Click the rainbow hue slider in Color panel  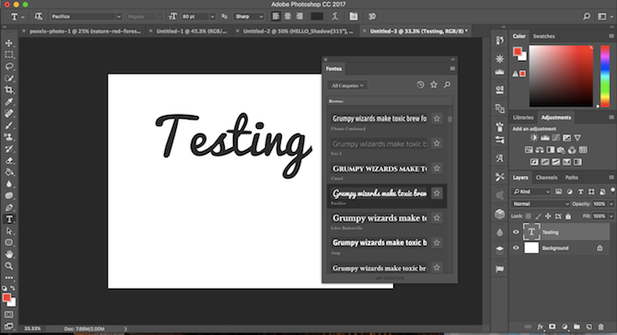pyautogui.click(x=605, y=75)
